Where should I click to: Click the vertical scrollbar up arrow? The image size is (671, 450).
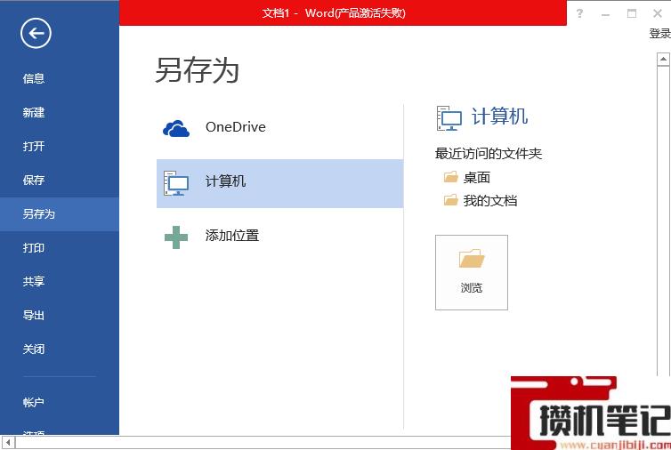(663, 59)
